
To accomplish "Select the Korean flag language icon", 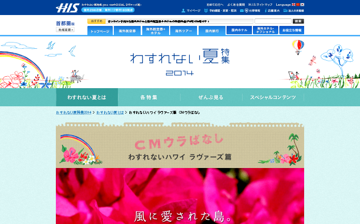I will pyautogui.click(x=303, y=5).
